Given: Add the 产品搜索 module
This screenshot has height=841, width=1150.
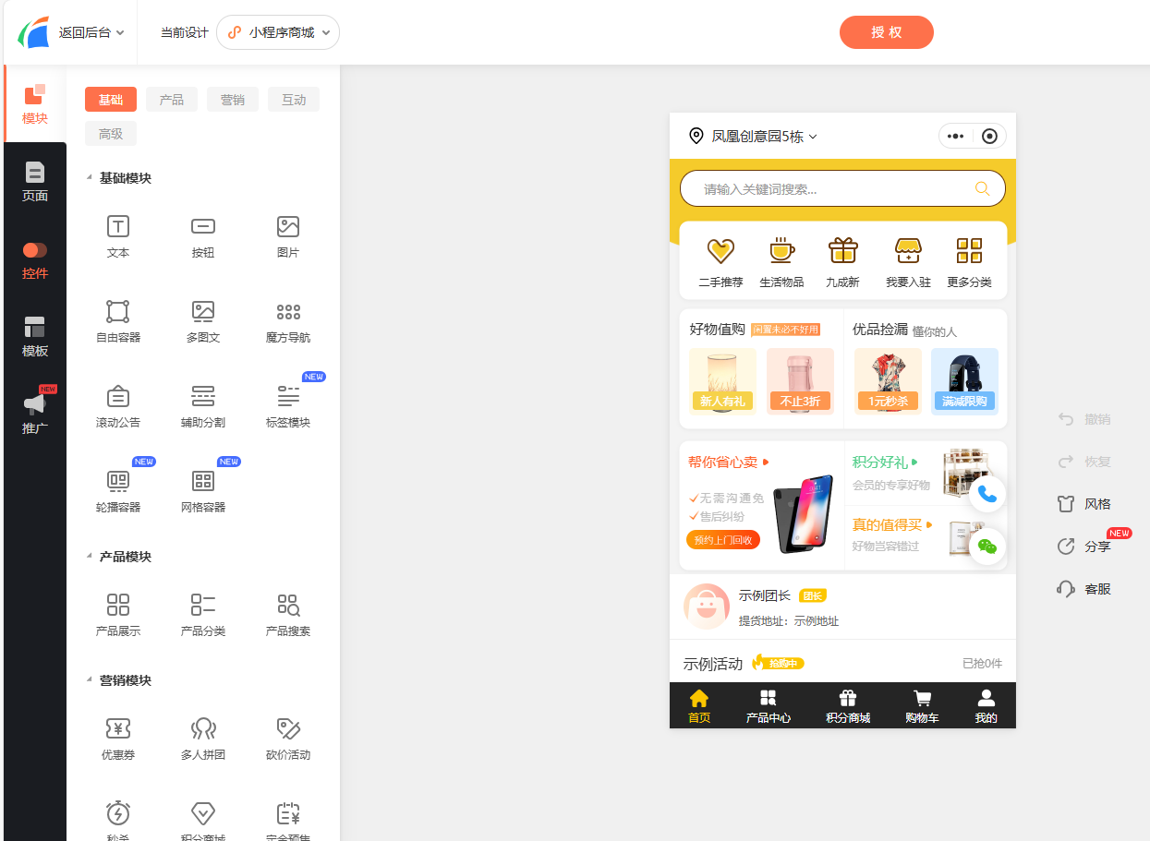Looking at the screenshot, I should [288, 616].
